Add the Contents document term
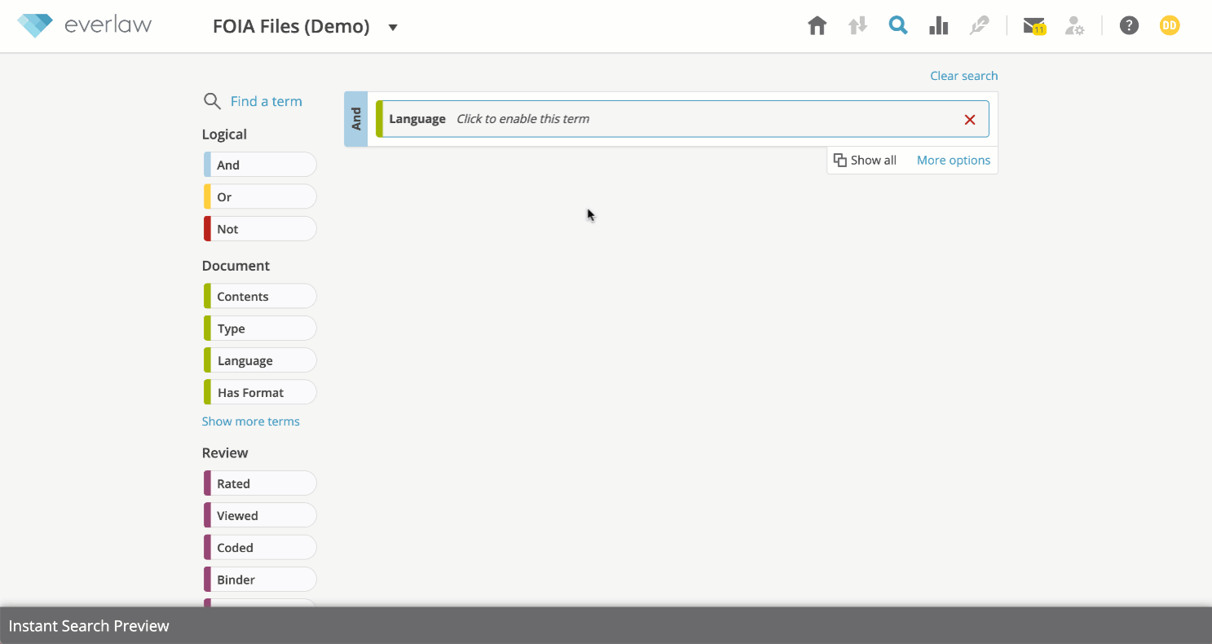This screenshot has width=1212, height=644. click(x=260, y=296)
